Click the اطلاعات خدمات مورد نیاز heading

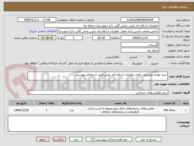[x=172, y=84]
